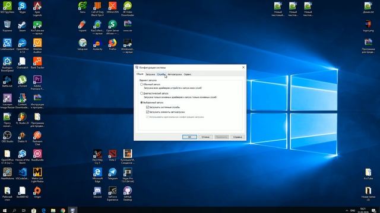Viewport: 380px width, 213px height.
Task: Open the XMind ZEN shortcut
Action: pyautogui.click(x=112, y=8)
